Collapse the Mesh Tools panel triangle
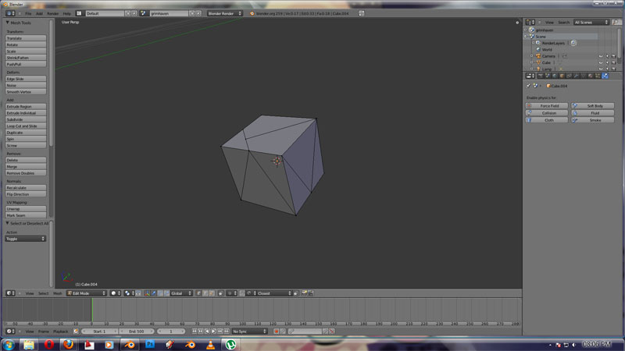Screen dimensions: 625x351 pos(8,23)
